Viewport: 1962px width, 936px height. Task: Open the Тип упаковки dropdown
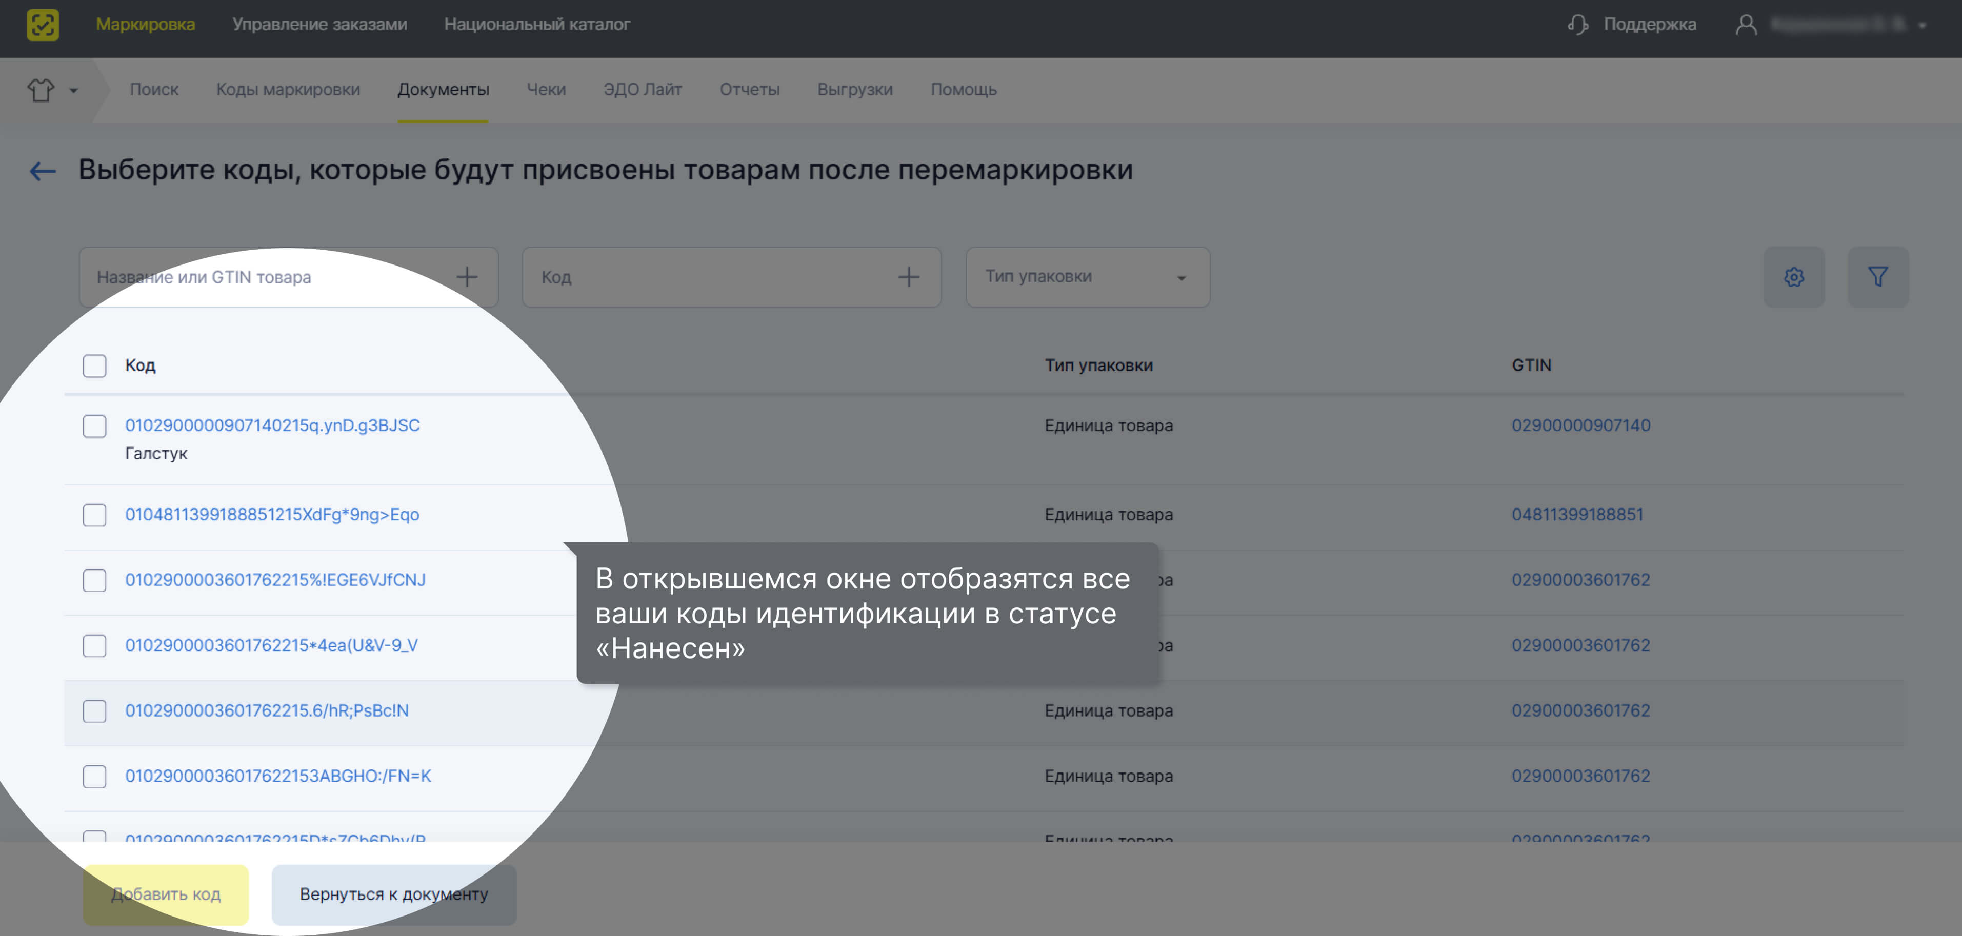pyautogui.click(x=1180, y=276)
